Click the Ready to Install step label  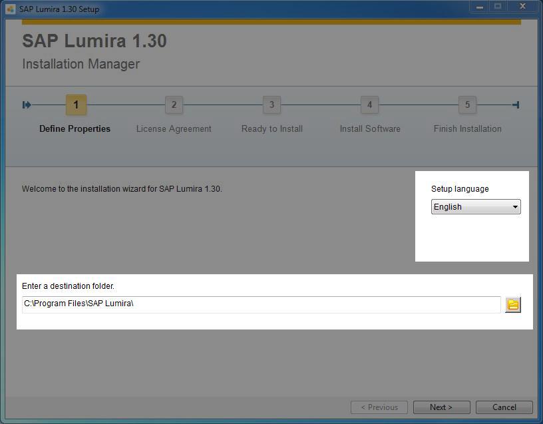point(272,129)
